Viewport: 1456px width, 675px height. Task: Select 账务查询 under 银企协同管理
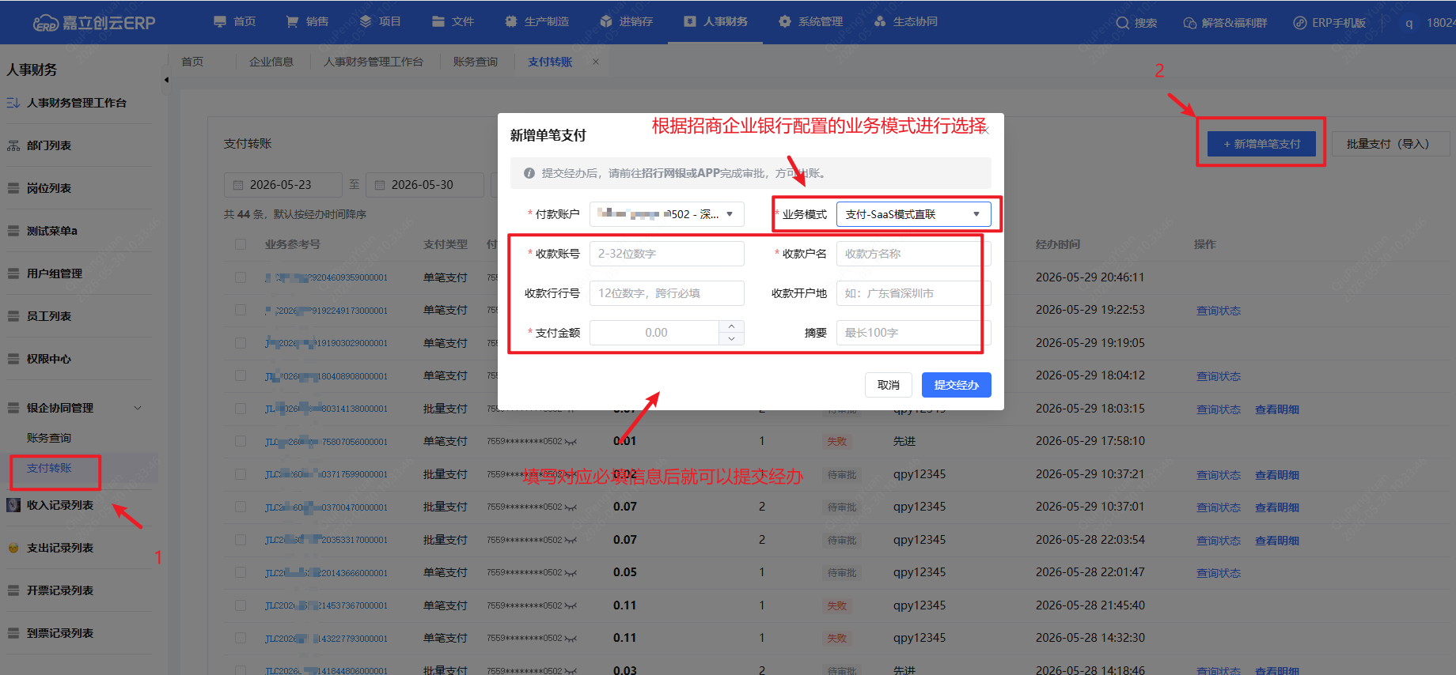[x=49, y=438]
